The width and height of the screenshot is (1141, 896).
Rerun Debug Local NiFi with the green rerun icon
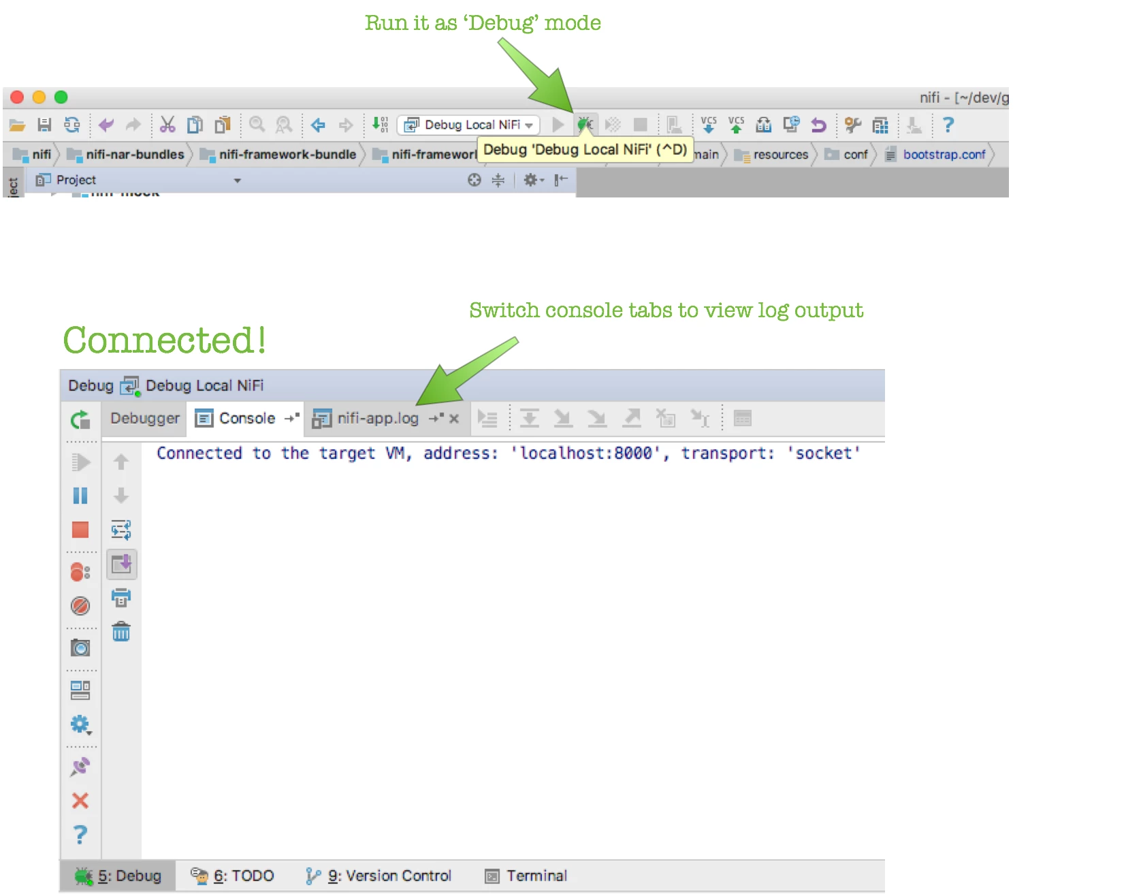click(x=80, y=420)
